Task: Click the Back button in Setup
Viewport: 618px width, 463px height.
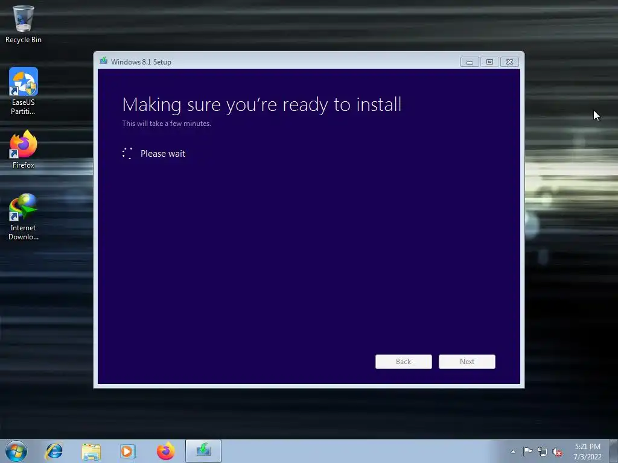Action: point(404,362)
